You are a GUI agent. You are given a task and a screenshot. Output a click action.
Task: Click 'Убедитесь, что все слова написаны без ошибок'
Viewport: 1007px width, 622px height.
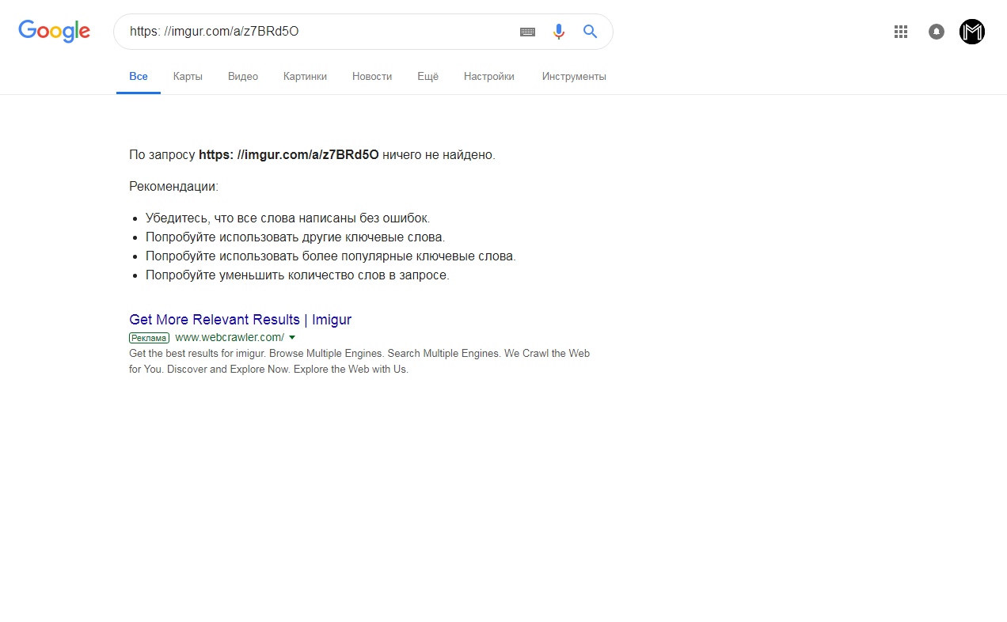pos(287,218)
